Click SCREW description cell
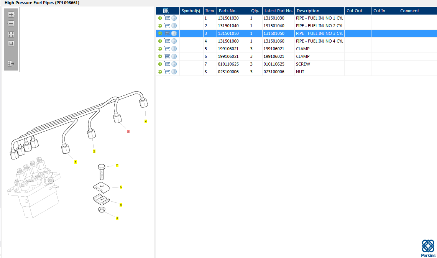 (x=319, y=64)
